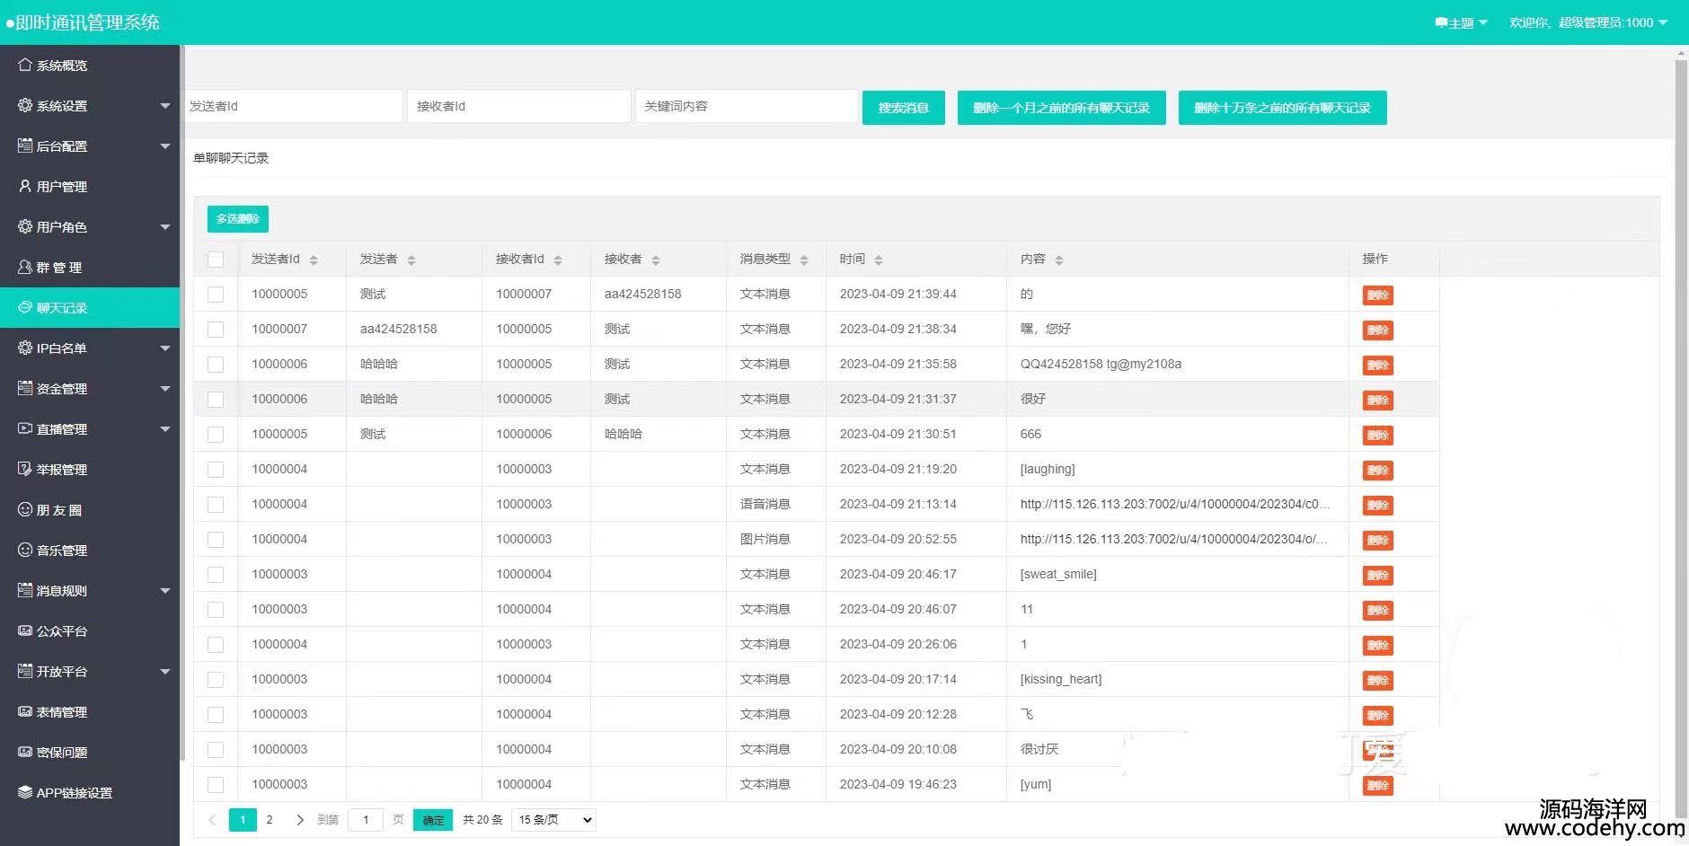Viewport: 1689px width, 846px height.
Task: Click 搜索消息 search button
Action: pyautogui.click(x=904, y=108)
